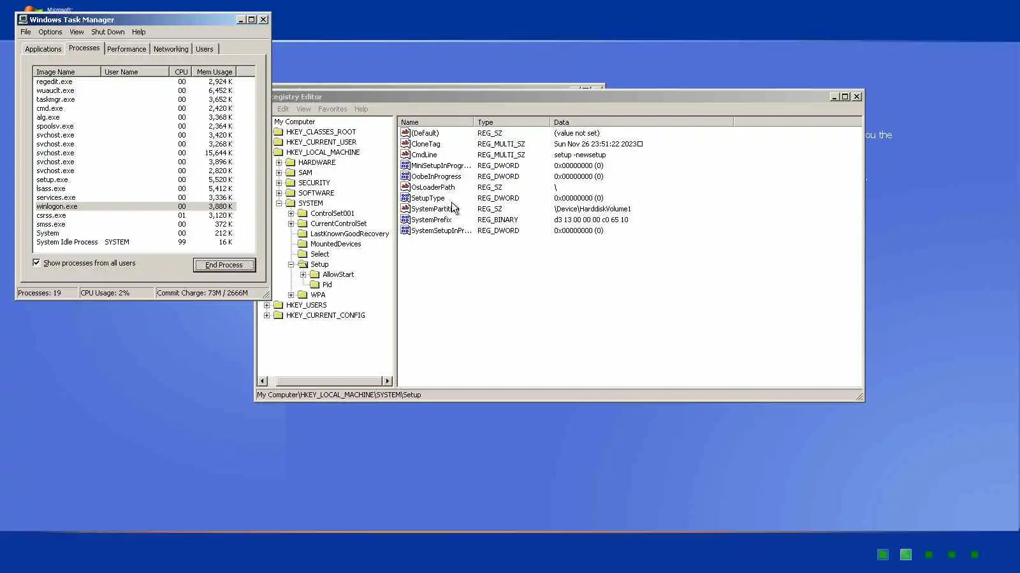Viewport: 1020px width, 573px height.
Task: Click the OsLoaderPath string icon
Action: (405, 187)
